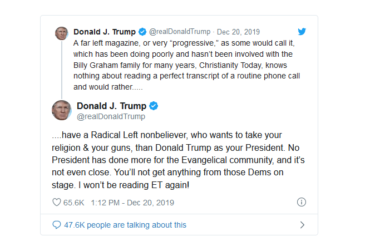Click the vertical thread line below small avatar
The width and height of the screenshot is (375, 246).
pyautogui.click(x=61, y=67)
